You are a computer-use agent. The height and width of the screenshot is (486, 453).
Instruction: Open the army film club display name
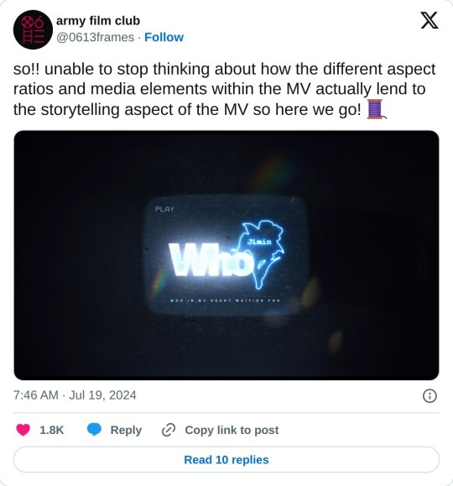click(98, 21)
